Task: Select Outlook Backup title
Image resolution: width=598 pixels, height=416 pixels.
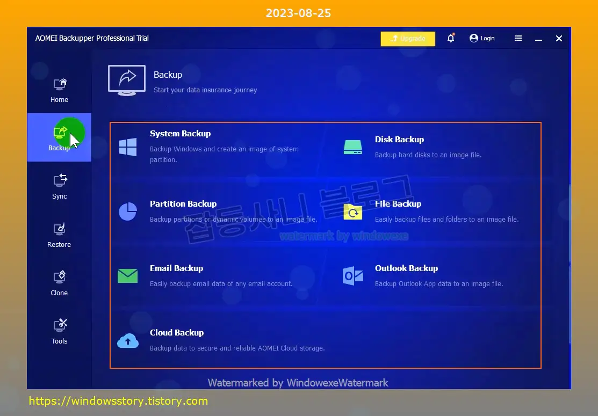Action: tap(406, 268)
